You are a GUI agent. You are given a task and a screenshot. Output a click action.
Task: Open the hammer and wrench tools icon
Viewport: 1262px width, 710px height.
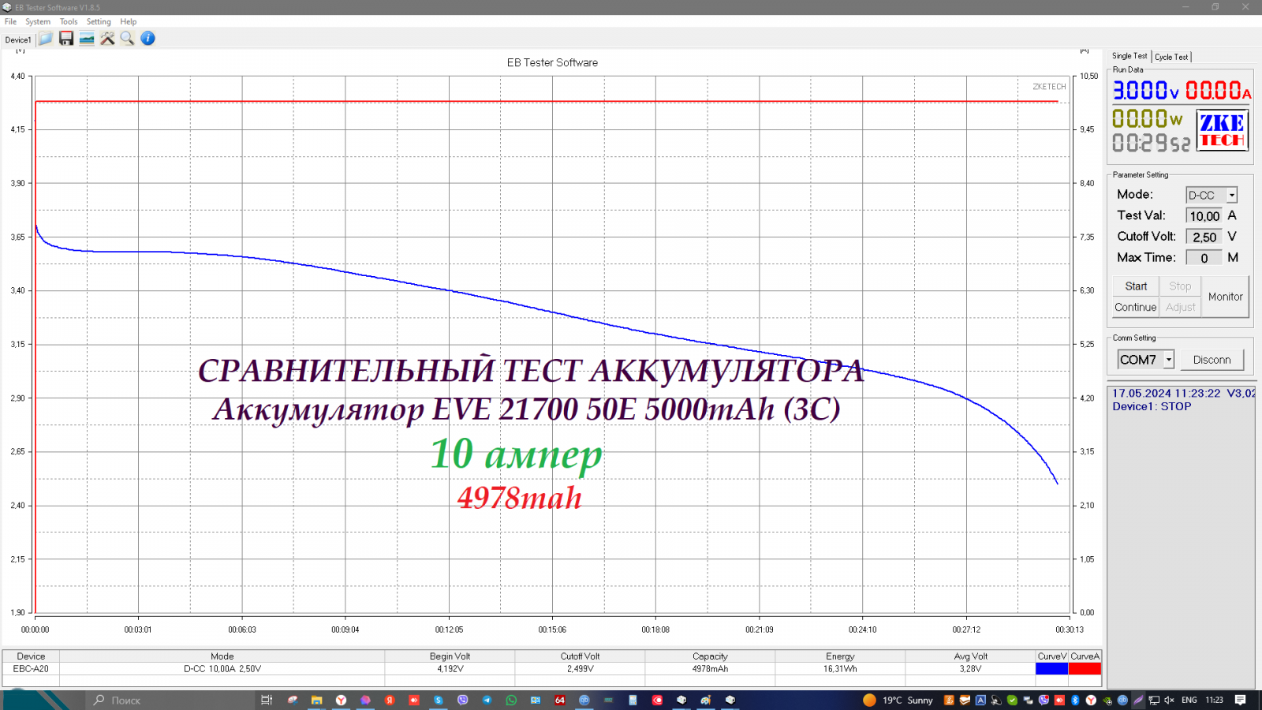pos(107,39)
